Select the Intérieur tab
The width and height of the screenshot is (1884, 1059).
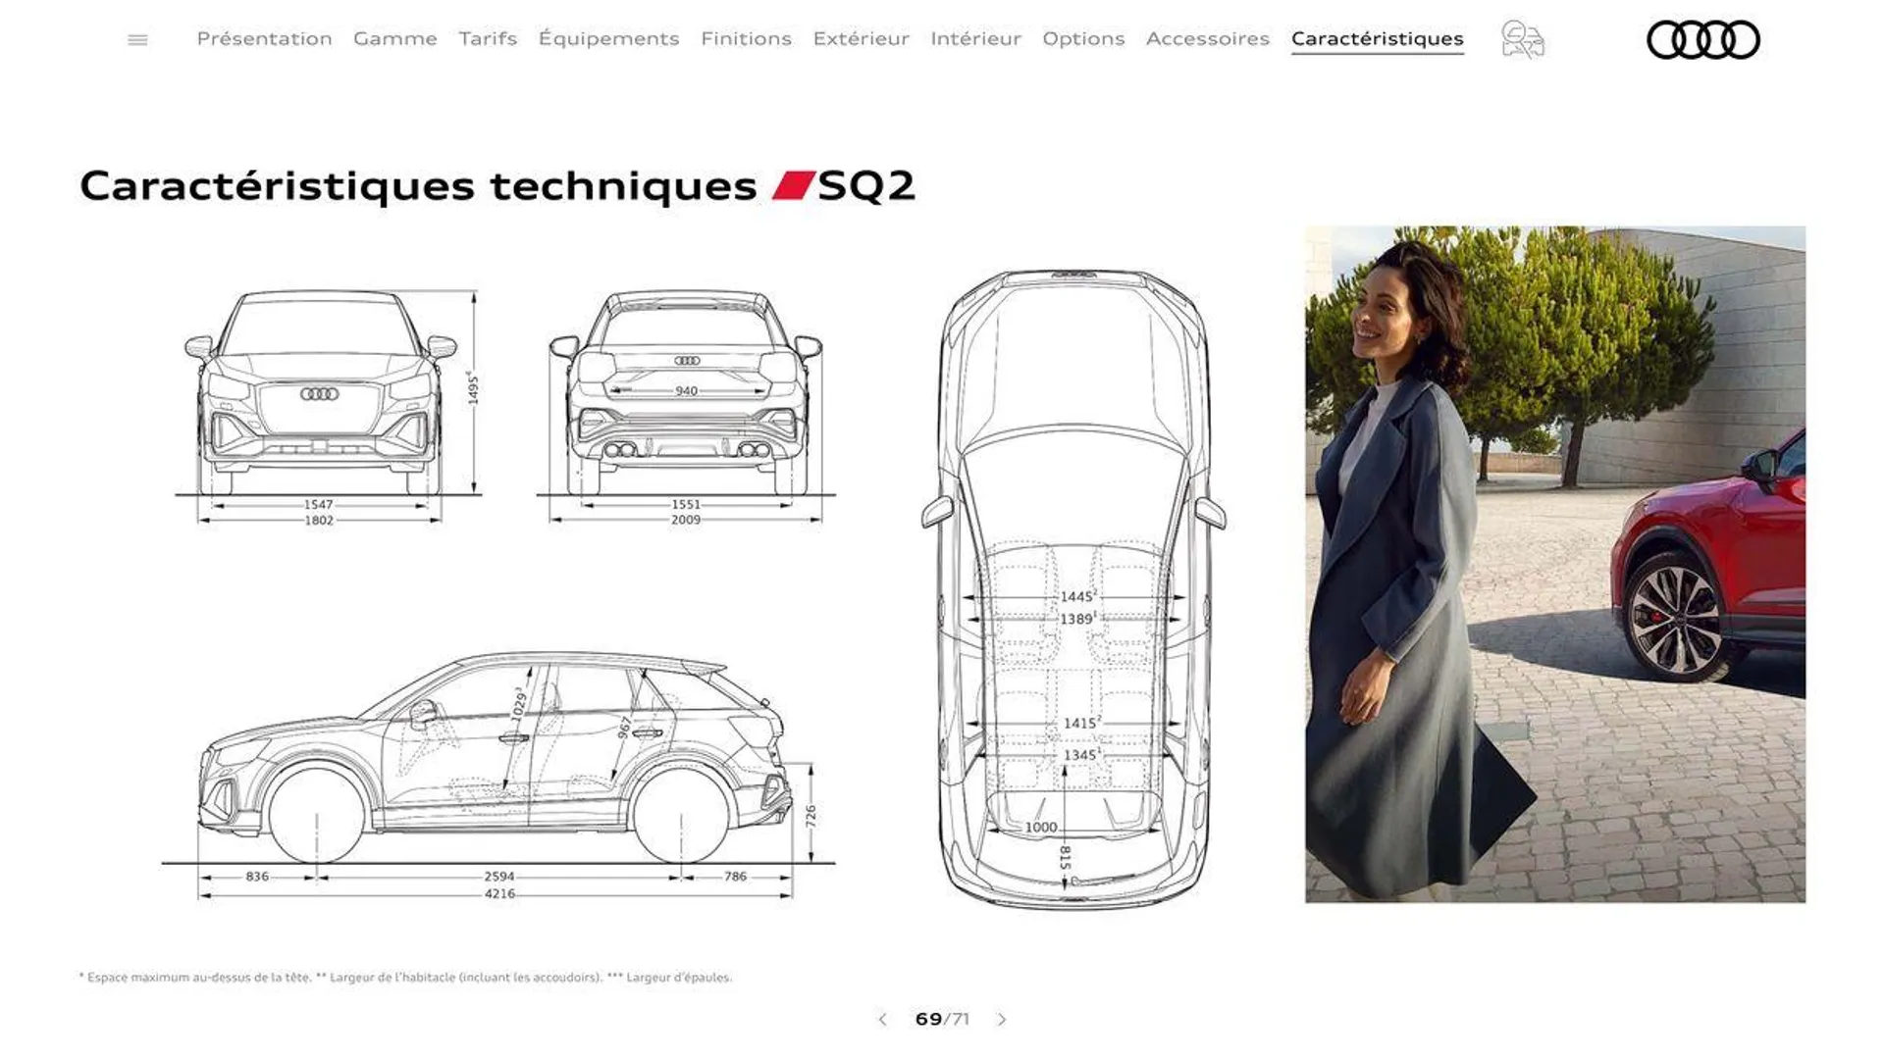(x=975, y=38)
